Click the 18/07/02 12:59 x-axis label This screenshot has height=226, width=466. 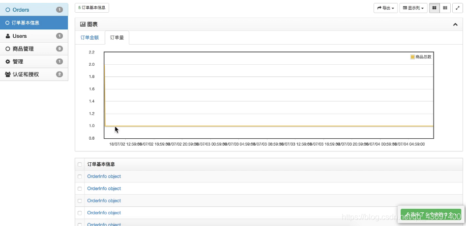126,144
